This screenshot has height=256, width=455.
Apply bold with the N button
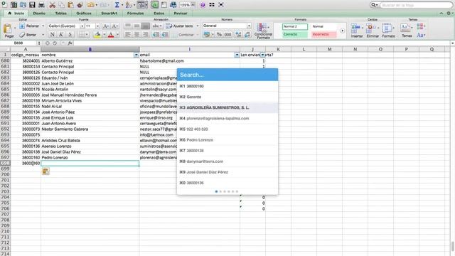pyautogui.click(x=52, y=35)
